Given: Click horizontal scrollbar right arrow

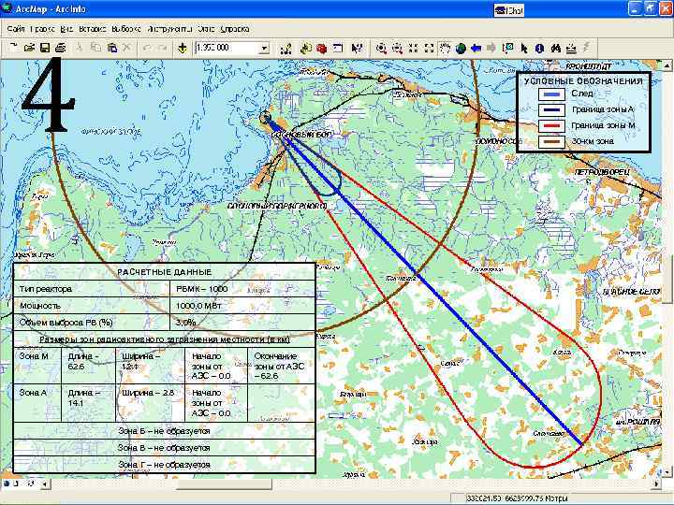Looking at the screenshot, I should click(x=656, y=484).
